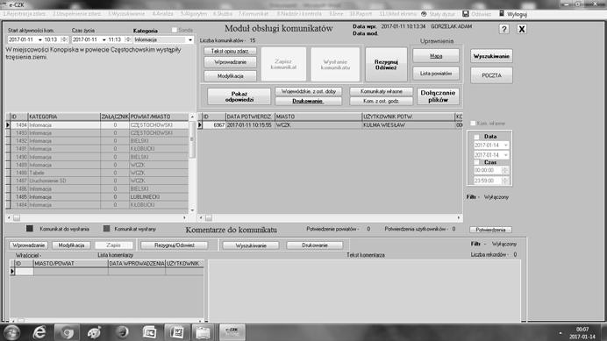Open the 7.Komunikat menu
This screenshot has height=341, width=607.
click(254, 13)
